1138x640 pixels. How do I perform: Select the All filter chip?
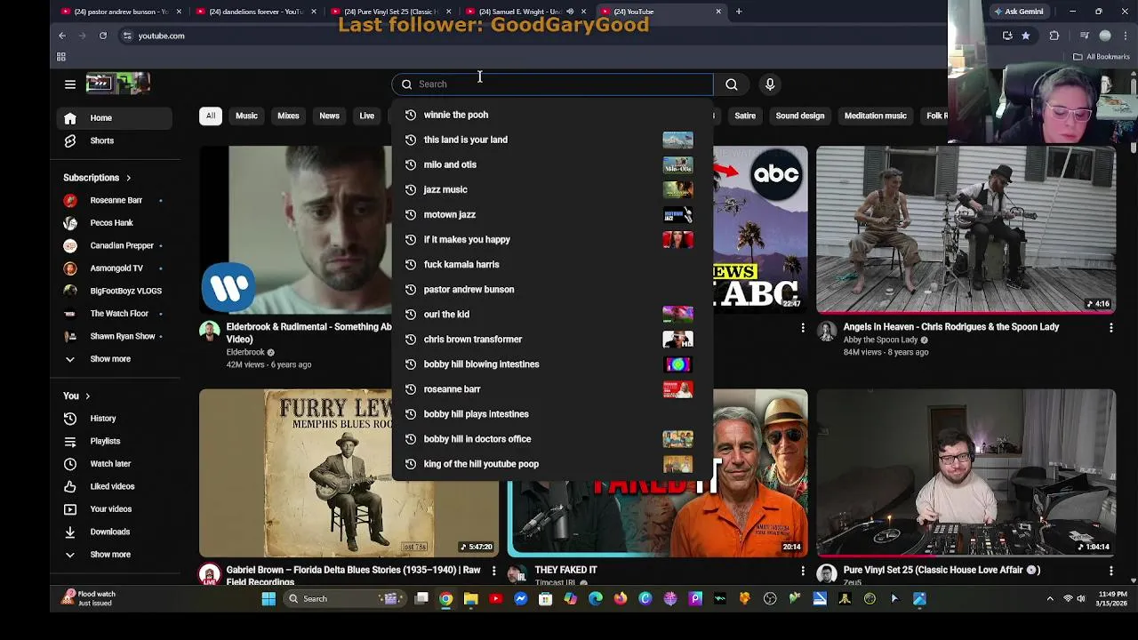[211, 116]
